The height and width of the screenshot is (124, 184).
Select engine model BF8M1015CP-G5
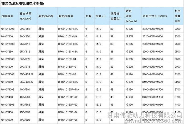68,120
